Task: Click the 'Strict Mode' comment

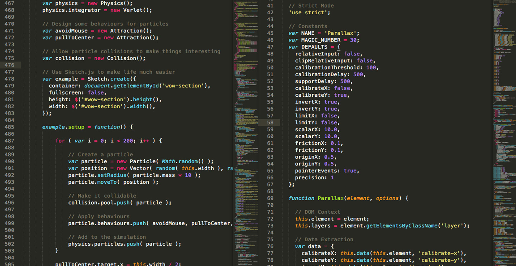Action: pyautogui.click(x=311, y=6)
